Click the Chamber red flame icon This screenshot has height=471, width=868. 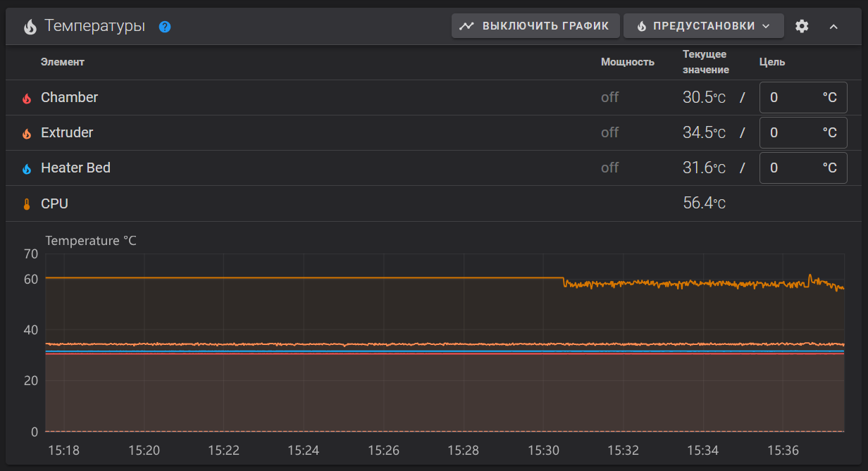click(27, 99)
